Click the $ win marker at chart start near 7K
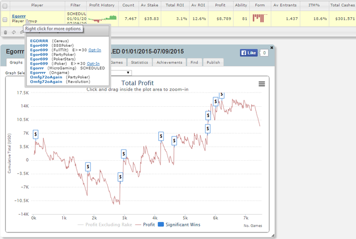 point(36,134)
